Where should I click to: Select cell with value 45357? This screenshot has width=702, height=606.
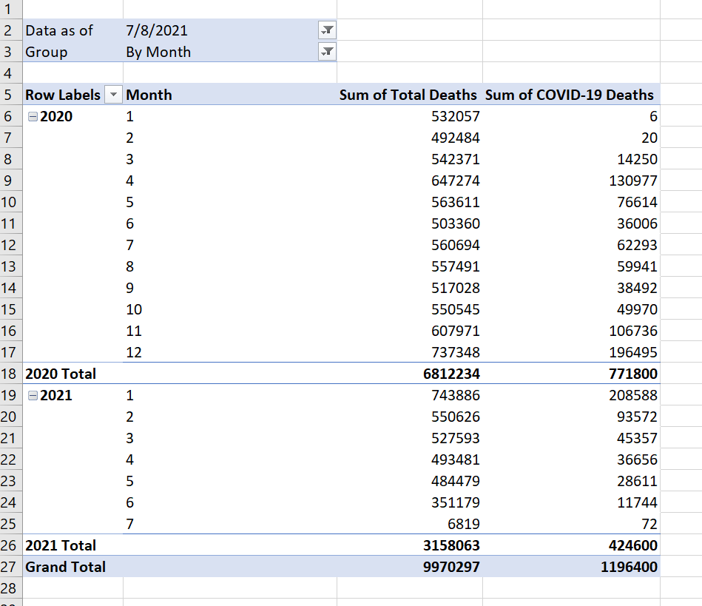pos(571,439)
